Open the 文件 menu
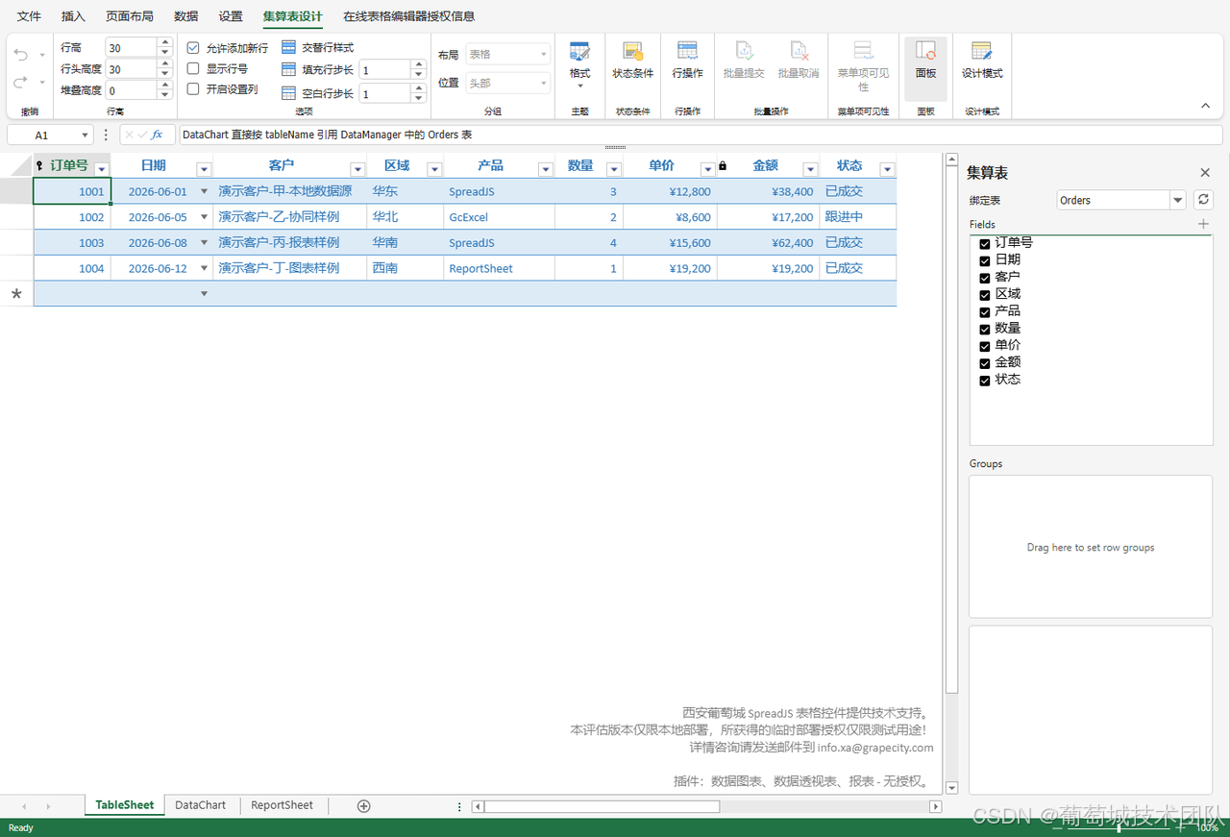This screenshot has height=837, width=1230. click(x=29, y=16)
